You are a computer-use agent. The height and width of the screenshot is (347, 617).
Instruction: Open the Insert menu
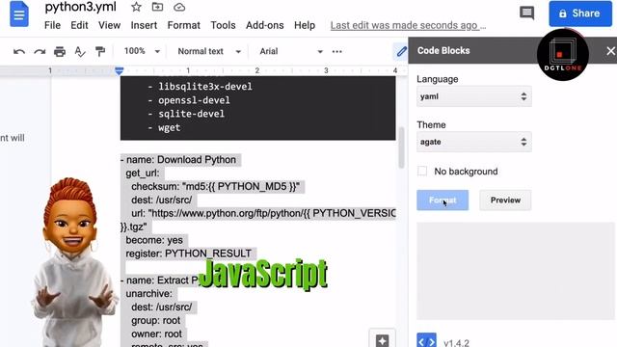144,25
